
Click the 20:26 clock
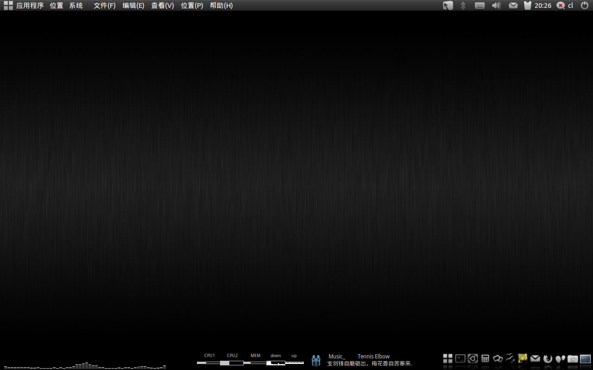coord(543,6)
